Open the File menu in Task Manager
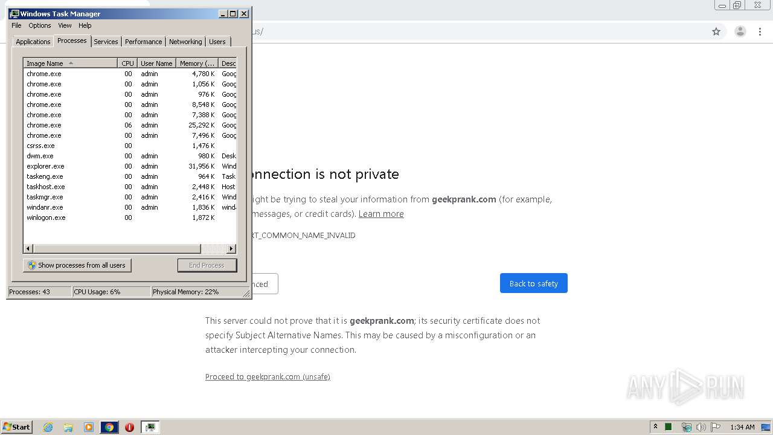 pos(16,25)
